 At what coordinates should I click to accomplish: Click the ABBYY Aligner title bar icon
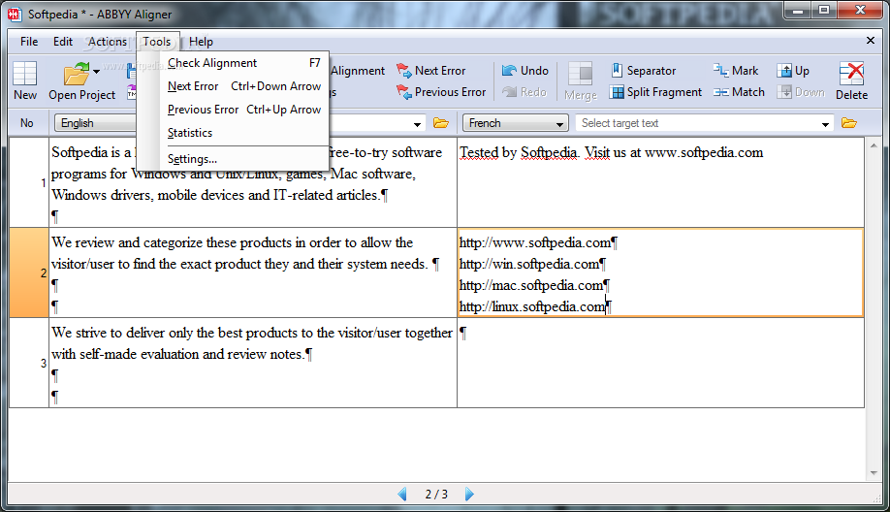coord(15,15)
